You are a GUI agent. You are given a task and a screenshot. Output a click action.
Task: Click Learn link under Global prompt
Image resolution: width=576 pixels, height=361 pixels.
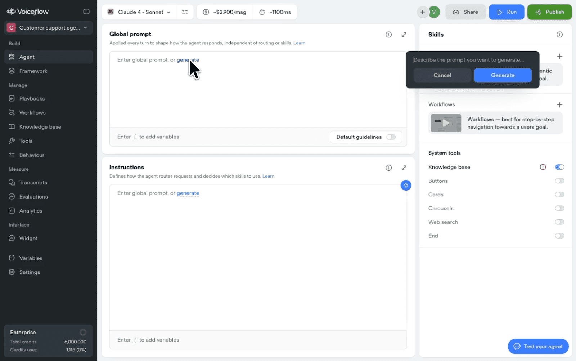(299, 43)
